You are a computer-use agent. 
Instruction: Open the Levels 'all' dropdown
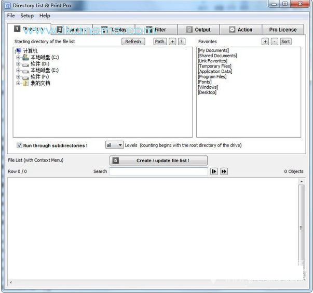114,145
